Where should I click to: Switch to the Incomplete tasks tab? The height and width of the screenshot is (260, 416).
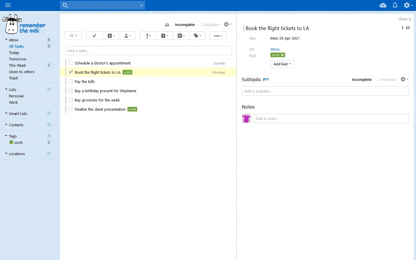point(185,25)
